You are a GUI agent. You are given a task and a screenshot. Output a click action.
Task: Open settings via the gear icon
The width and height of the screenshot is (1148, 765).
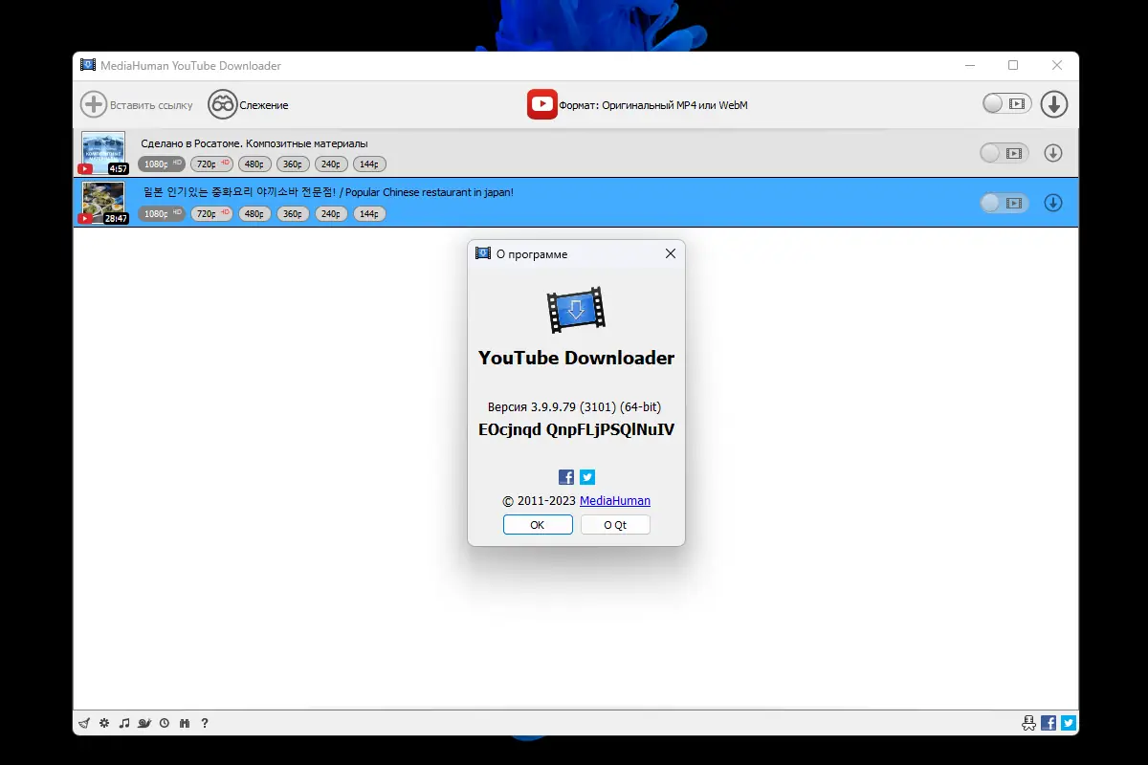tap(104, 723)
